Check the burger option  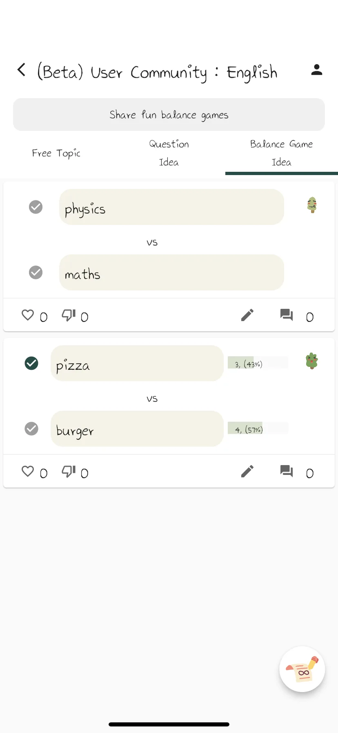(31, 429)
